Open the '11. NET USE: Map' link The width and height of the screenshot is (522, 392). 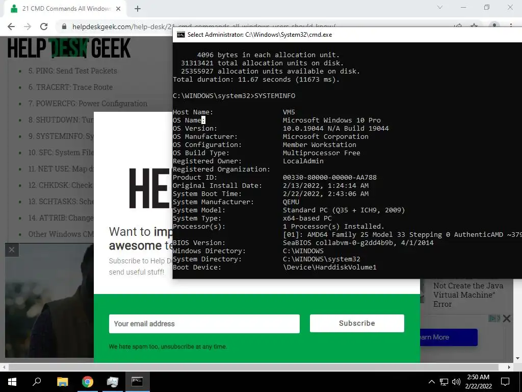click(x=61, y=168)
